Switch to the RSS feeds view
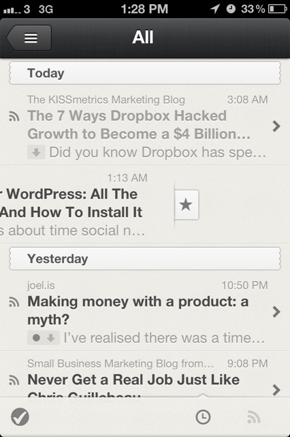The height and width of the screenshot is (437, 290). point(254,417)
